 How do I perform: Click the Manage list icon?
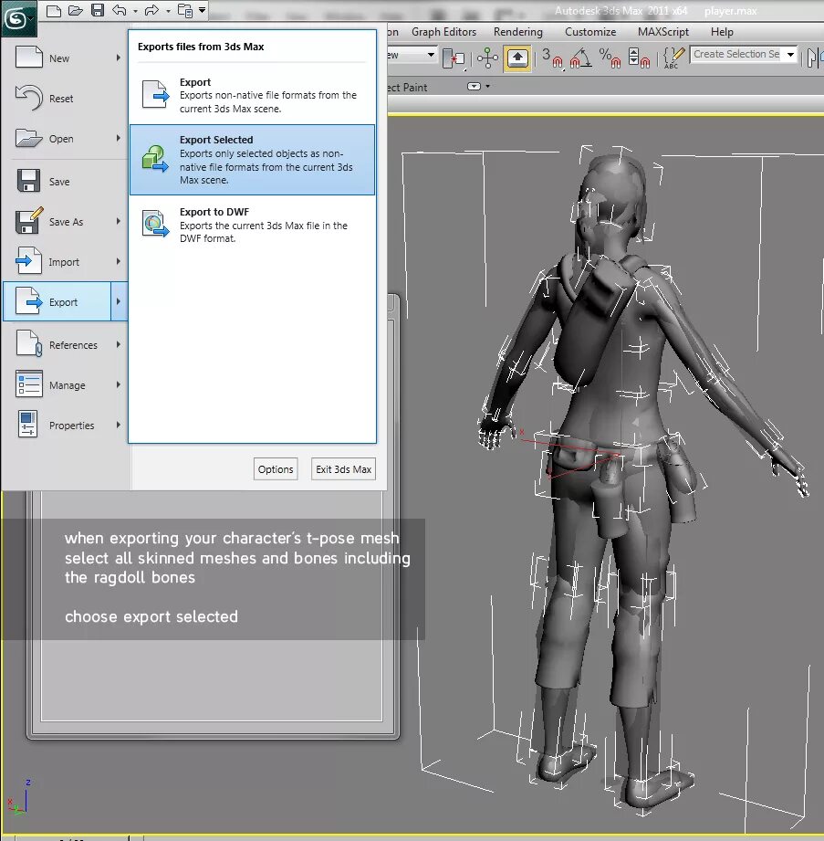(29, 384)
